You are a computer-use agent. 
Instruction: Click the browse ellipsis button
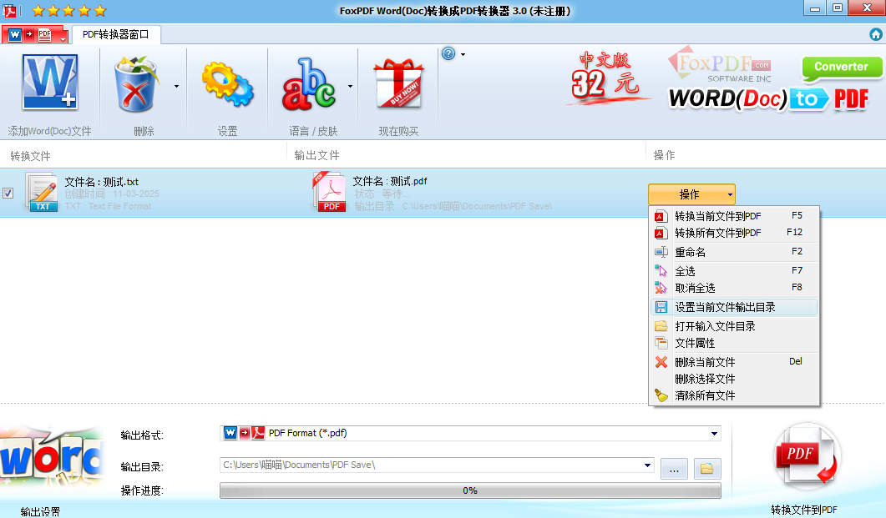(674, 469)
